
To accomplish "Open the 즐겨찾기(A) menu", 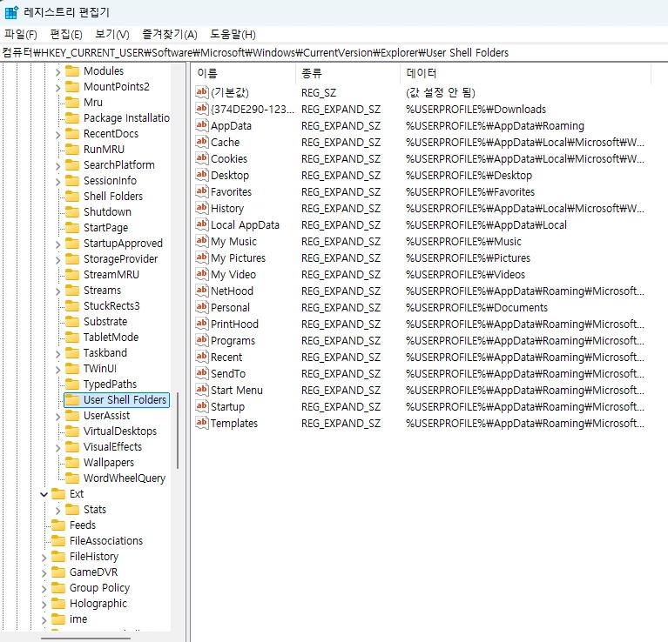I will tap(170, 35).
